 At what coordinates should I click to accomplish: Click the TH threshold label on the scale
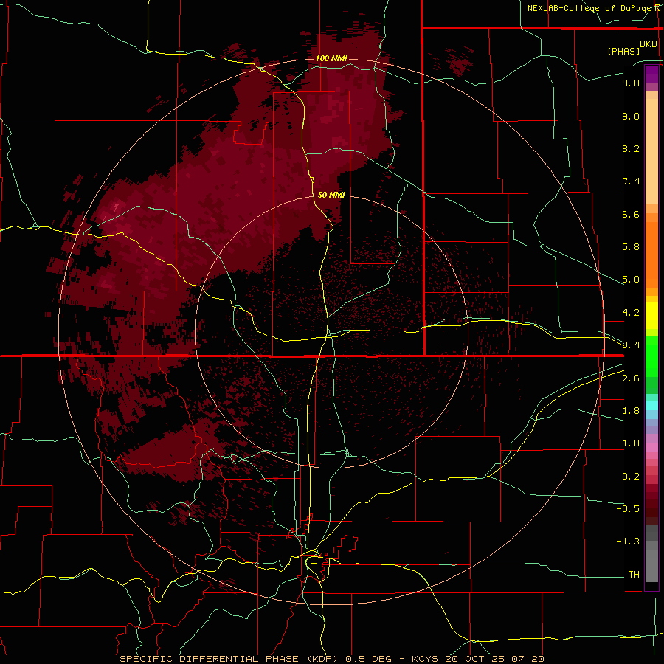(634, 575)
